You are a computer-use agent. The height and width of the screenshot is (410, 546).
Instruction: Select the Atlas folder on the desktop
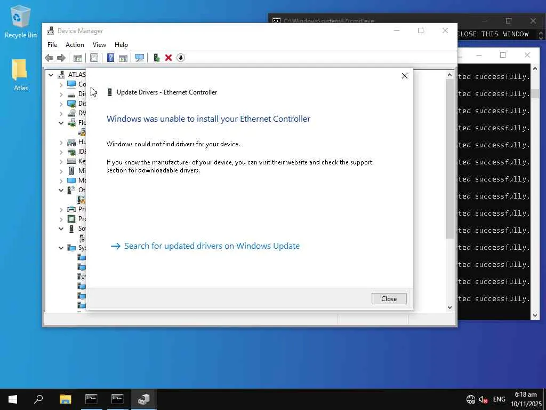click(20, 75)
